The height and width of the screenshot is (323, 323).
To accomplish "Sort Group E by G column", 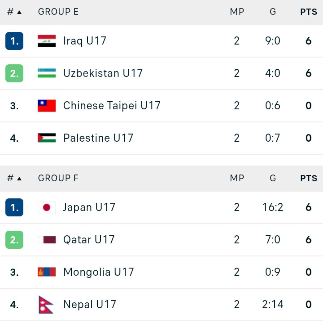I will click(x=273, y=12).
